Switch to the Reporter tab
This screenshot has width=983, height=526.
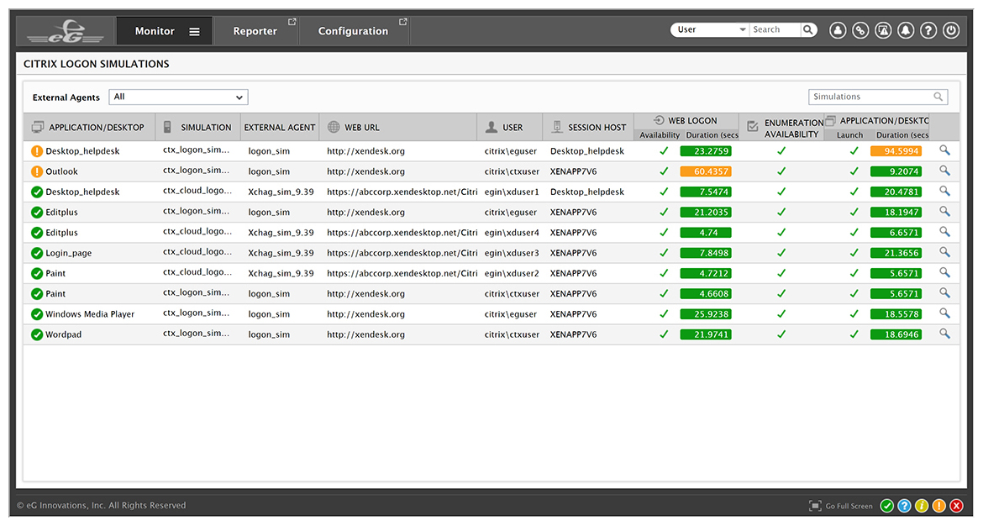point(255,31)
